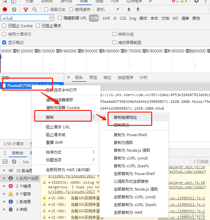Viewport: 210px width, 220px height.
Task: Open the top context selector
Action: click(x=26, y=162)
